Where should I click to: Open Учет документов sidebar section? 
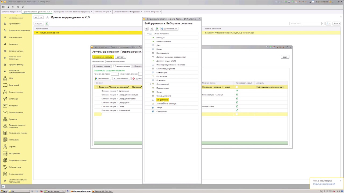16,174
